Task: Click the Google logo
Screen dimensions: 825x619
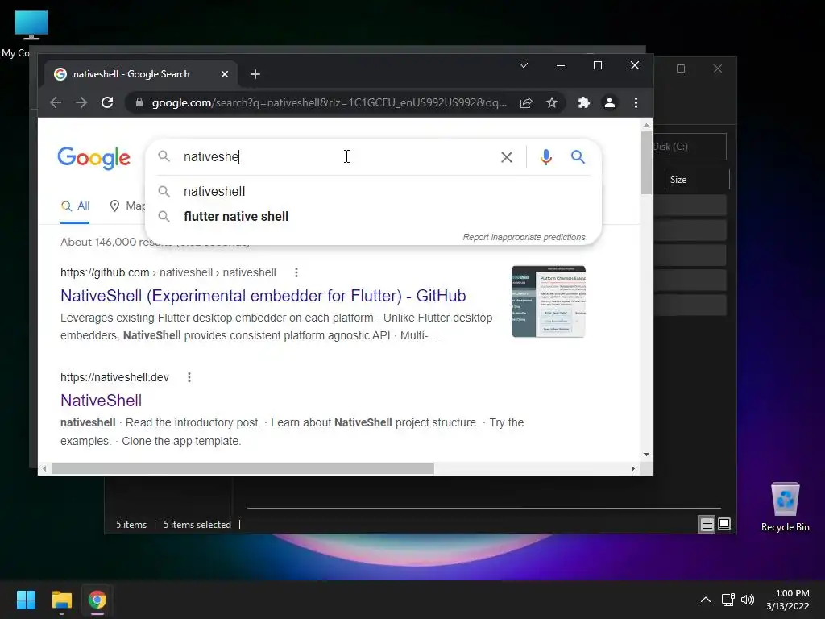Action: 93,158
